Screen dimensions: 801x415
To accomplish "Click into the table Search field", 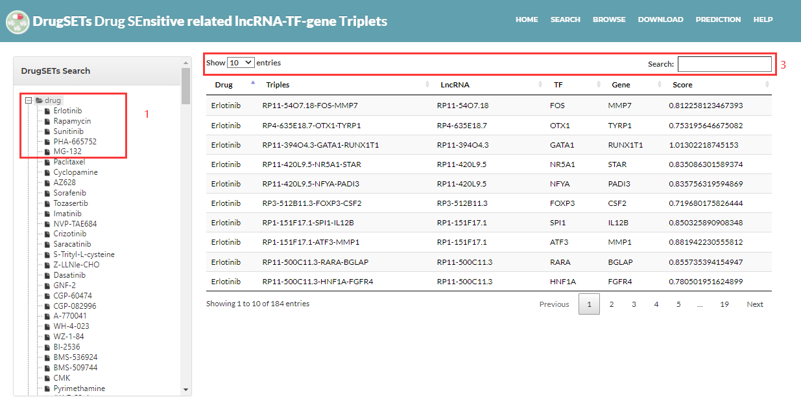I will [x=724, y=63].
